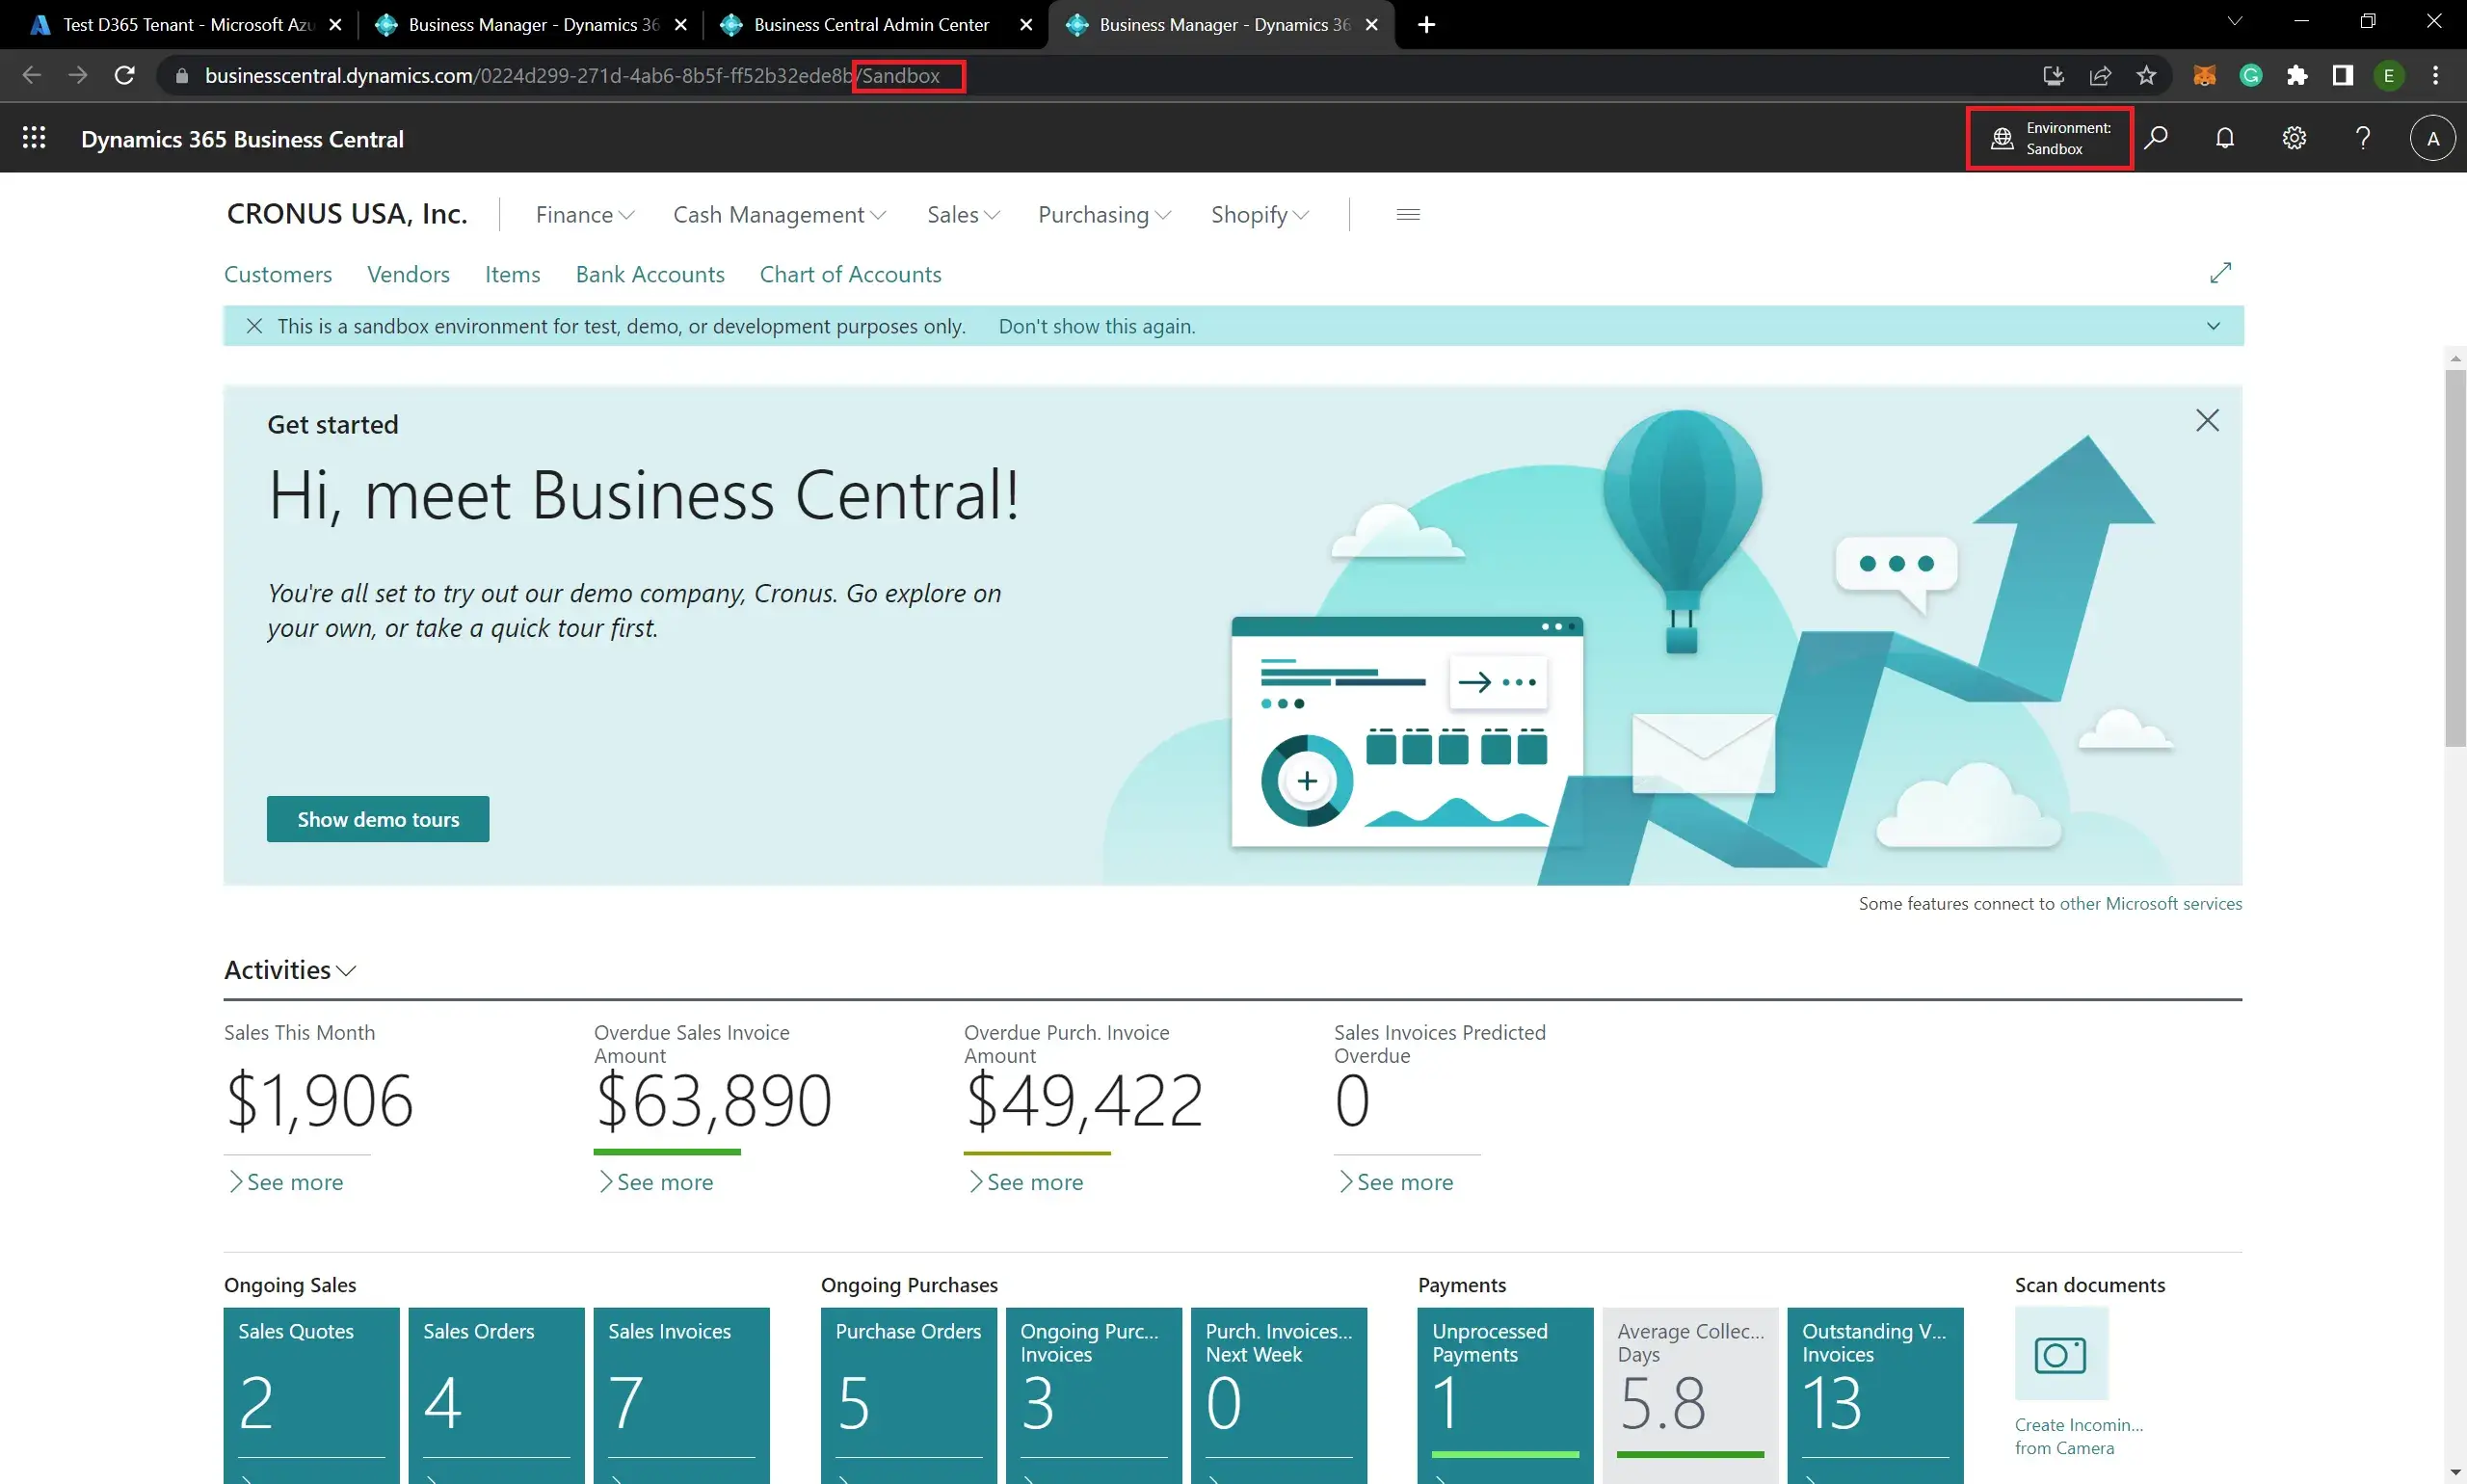Open the Sales Invoices tile
Screen dimensions: 2467x1484
[x=681, y=1395]
